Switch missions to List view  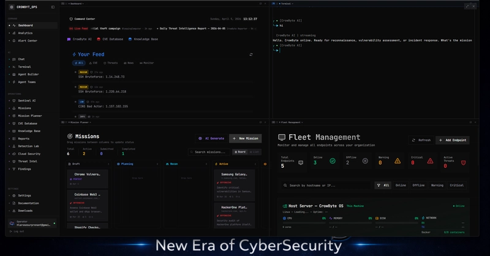(254, 152)
